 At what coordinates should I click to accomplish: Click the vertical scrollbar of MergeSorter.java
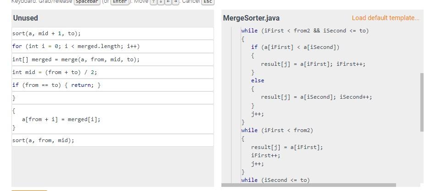coord(421,101)
